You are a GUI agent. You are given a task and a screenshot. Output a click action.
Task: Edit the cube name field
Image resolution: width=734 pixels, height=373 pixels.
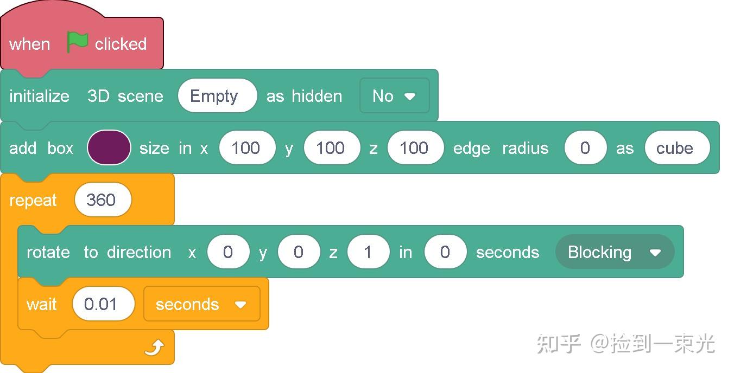[x=676, y=148]
